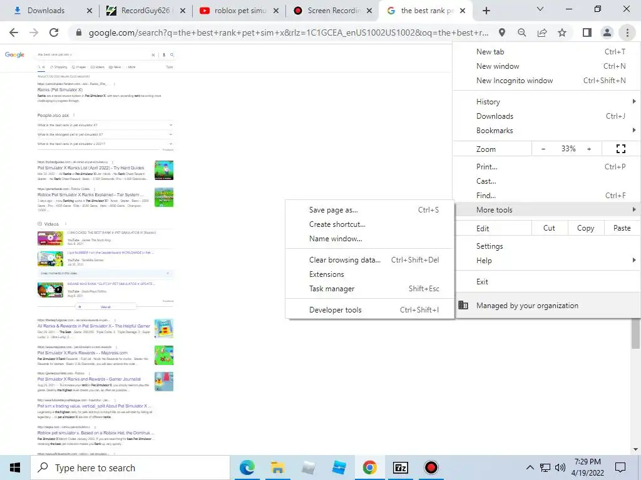641x480 pixels.
Task: Click the zoom magnifier icon in the address bar
Action: (x=521, y=32)
